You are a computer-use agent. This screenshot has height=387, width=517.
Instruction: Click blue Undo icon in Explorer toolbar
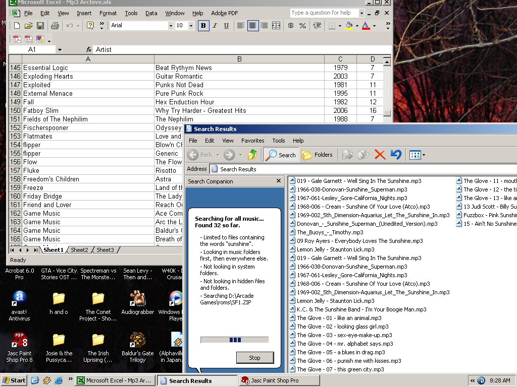[x=396, y=155]
